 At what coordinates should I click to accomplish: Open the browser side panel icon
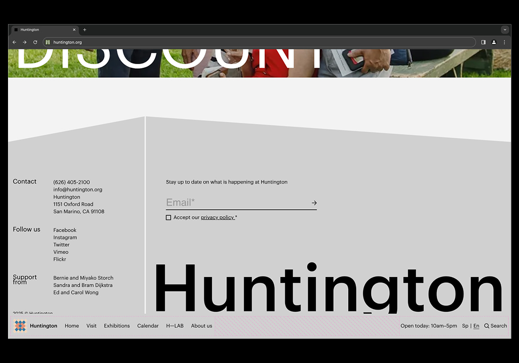coord(483,42)
